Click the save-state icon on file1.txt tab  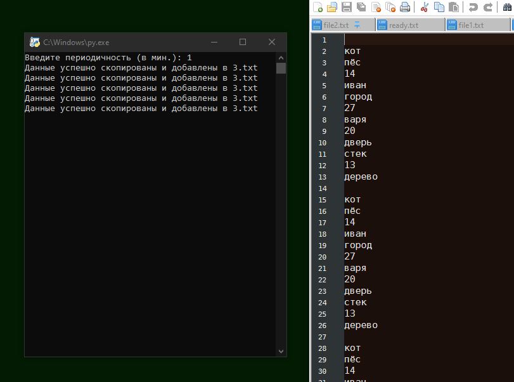(452, 25)
